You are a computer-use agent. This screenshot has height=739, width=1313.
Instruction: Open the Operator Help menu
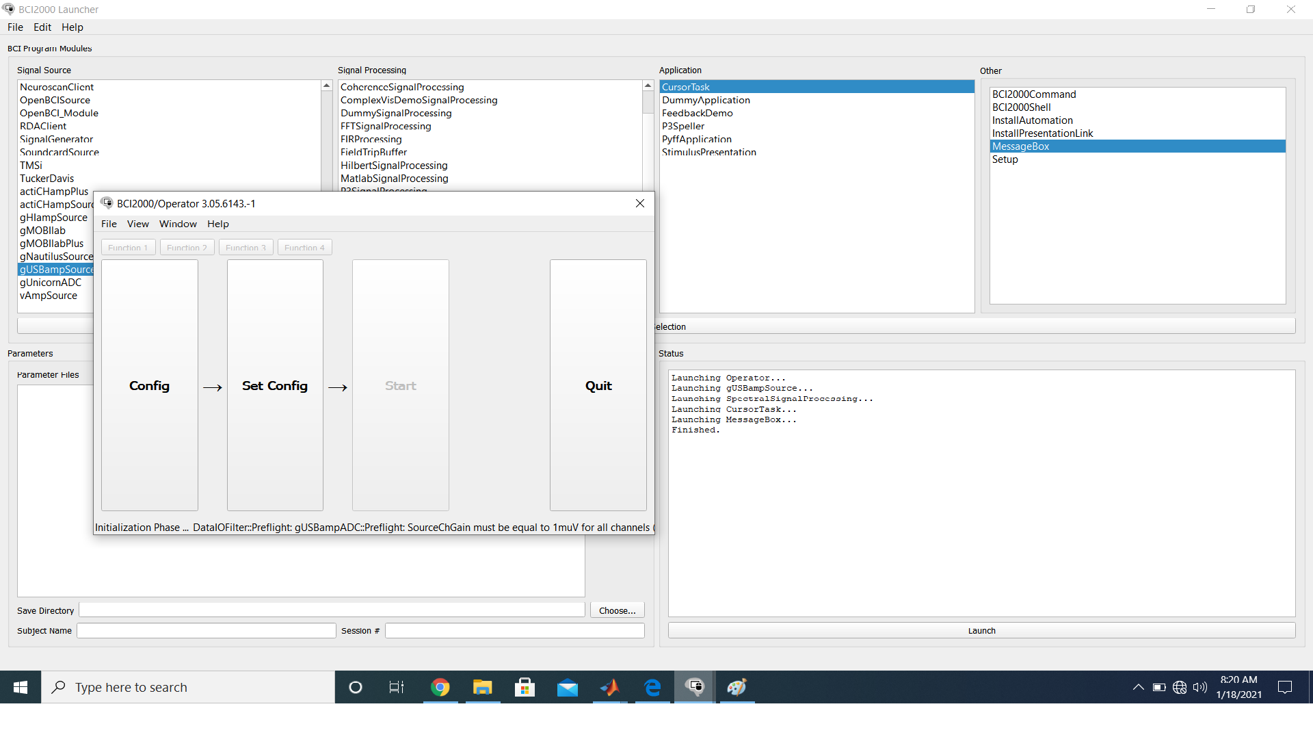coord(218,224)
